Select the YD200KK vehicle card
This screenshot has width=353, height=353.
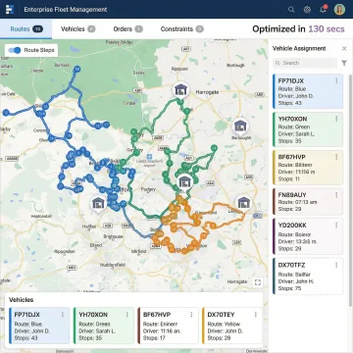(308, 236)
